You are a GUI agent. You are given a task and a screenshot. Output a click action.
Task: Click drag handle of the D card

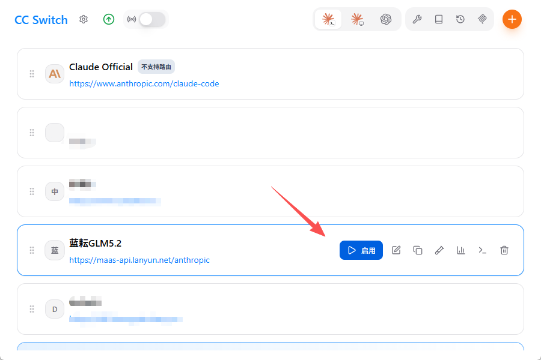(x=32, y=309)
